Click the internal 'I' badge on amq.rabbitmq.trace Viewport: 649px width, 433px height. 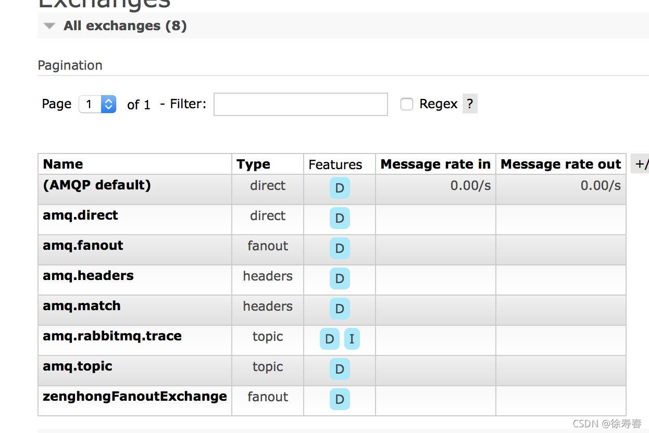(352, 339)
